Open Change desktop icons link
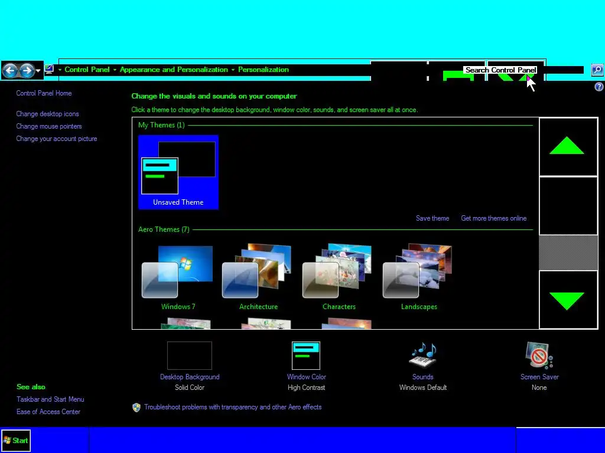This screenshot has width=605, height=453. point(47,114)
